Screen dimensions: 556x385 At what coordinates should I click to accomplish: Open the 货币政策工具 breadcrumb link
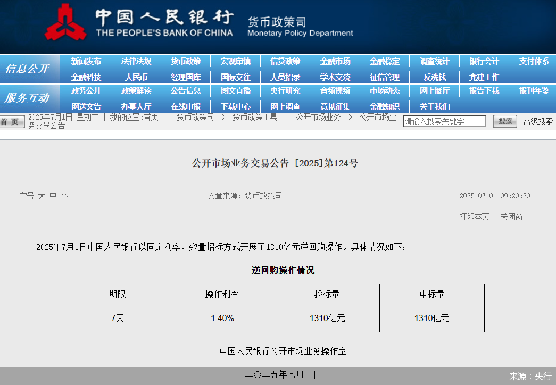point(255,117)
